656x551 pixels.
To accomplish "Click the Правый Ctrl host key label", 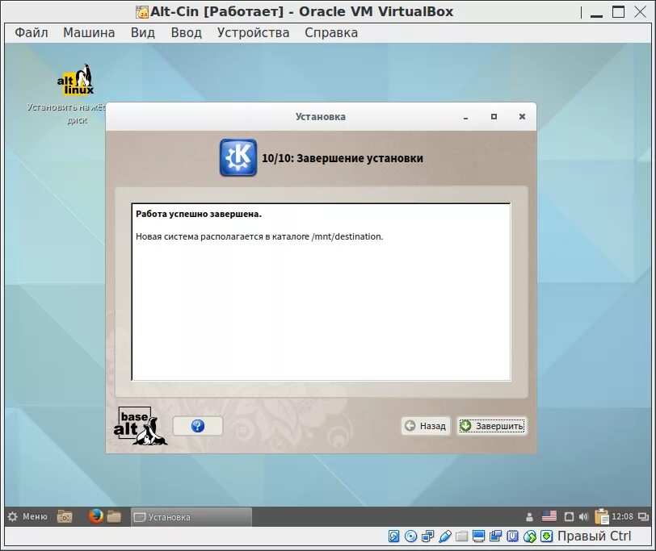I will pyautogui.click(x=594, y=536).
